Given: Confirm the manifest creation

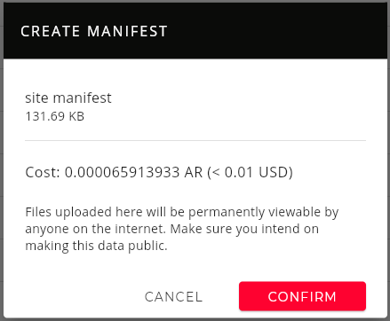Looking at the screenshot, I should click(x=302, y=296).
